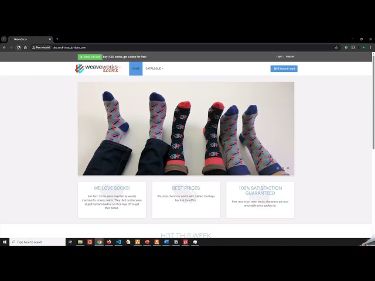Screen dimensions: 375x281
Task: Go to the Home menu item
Action: click(x=135, y=68)
